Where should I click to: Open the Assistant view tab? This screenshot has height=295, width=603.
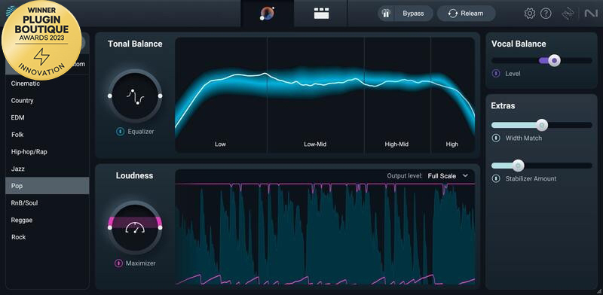268,14
